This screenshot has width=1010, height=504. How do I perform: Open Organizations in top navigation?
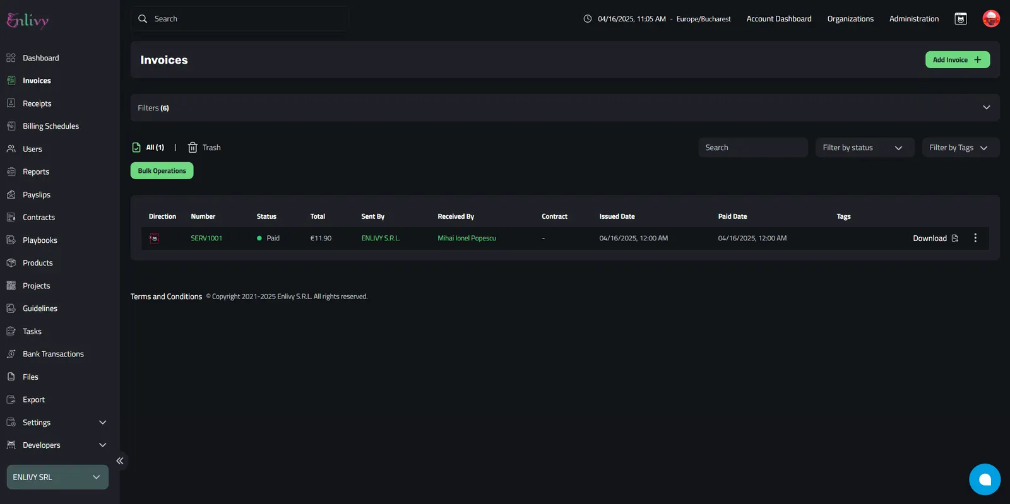click(850, 19)
